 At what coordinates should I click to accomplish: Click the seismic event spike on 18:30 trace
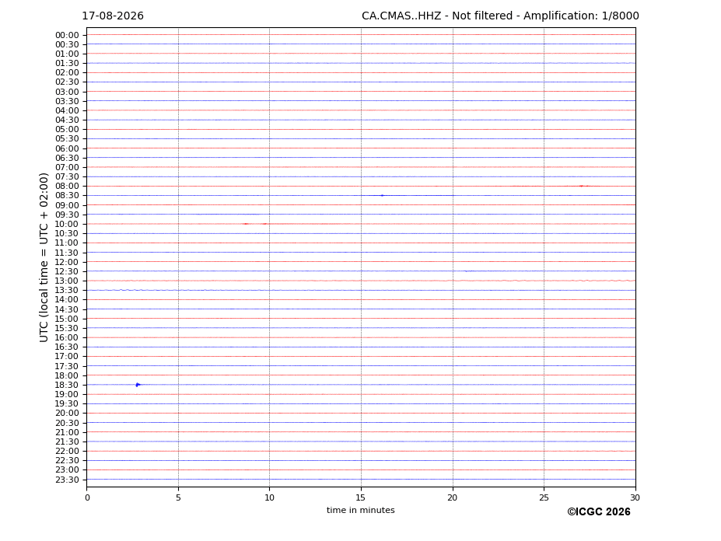pyautogui.click(x=138, y=385)
